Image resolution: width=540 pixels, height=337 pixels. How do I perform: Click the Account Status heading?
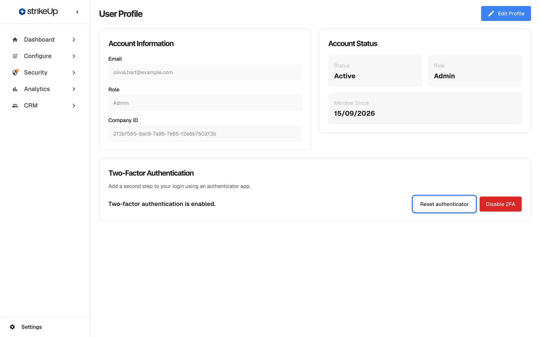(x=352, y=43)
